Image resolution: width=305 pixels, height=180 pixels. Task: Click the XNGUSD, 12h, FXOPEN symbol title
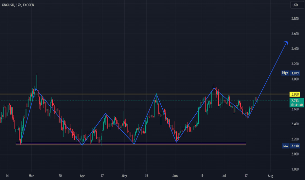click(x=18, y=5)
